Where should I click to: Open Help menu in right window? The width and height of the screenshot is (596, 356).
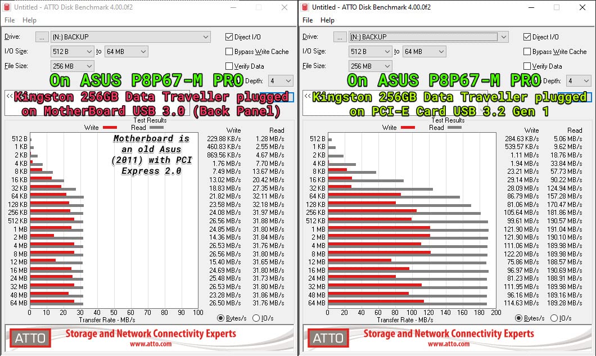[x=327, y=20]
